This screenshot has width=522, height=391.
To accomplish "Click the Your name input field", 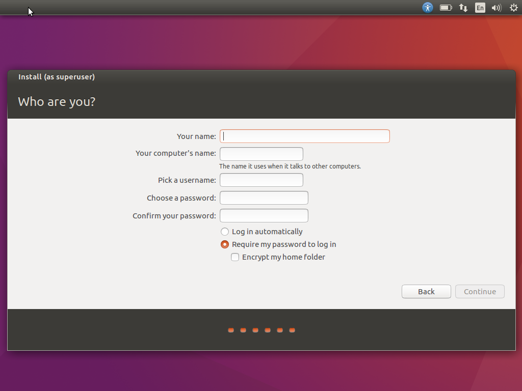I will [x=304, y=136].
